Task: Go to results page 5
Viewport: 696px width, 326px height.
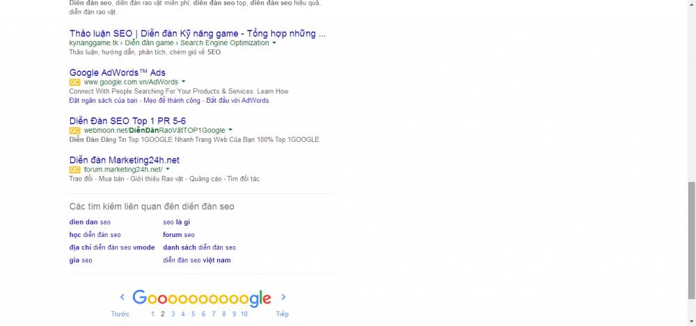Action: [x=193, y=314]
